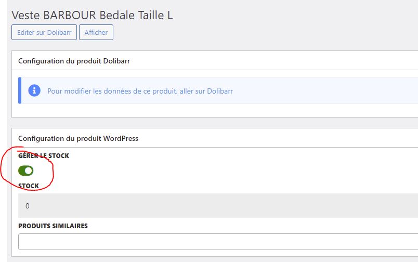Select Configuration du produit WordPress heading

(78, 138)
